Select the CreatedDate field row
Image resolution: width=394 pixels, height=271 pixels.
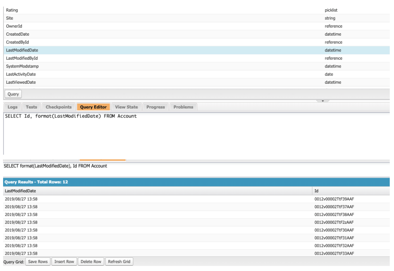coord(197,34)
